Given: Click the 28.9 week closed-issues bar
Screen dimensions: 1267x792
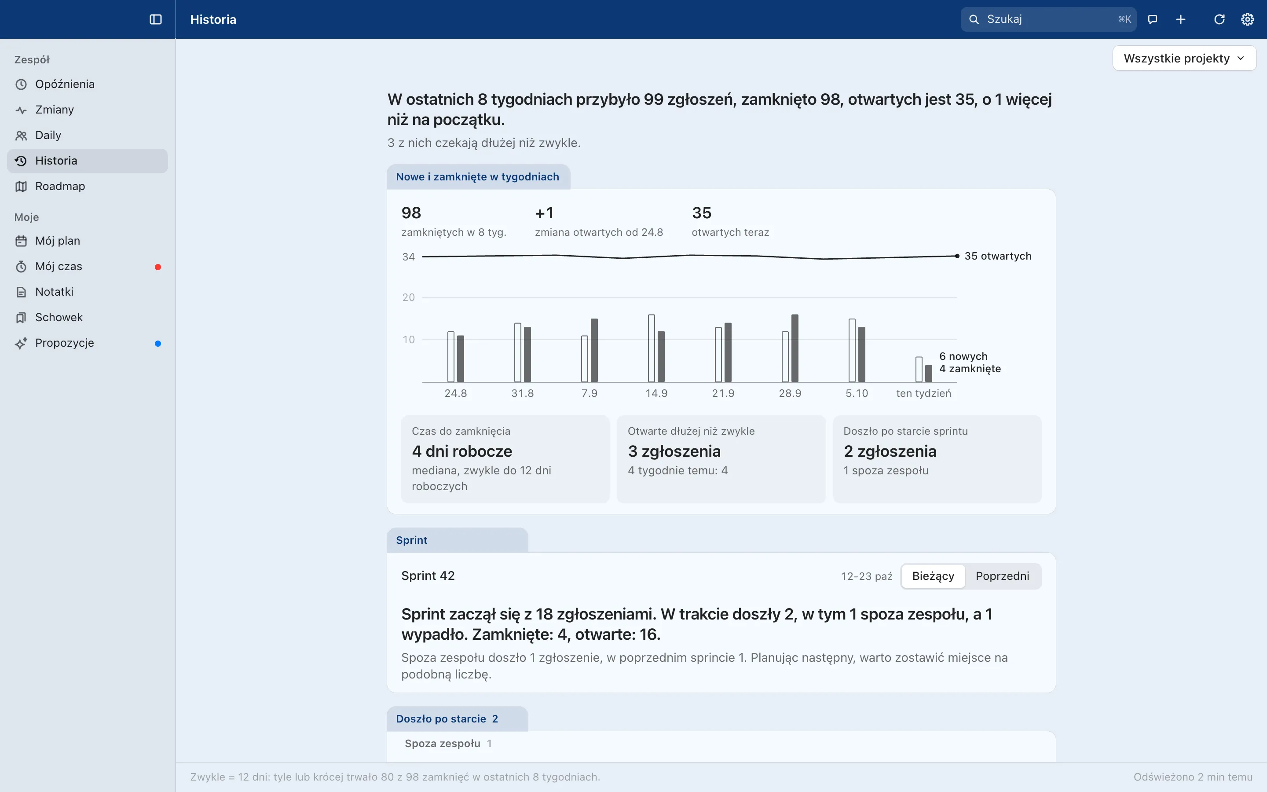Looking at the screenshot, I should pyautogui.click(x=795, y=348).
